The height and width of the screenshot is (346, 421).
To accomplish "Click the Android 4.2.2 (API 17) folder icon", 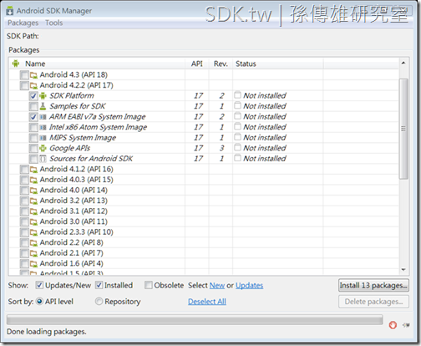I will click(x=33, y=85).
